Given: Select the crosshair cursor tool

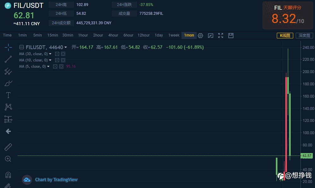Looking at the screenshot, I should (x=8, y=47).
